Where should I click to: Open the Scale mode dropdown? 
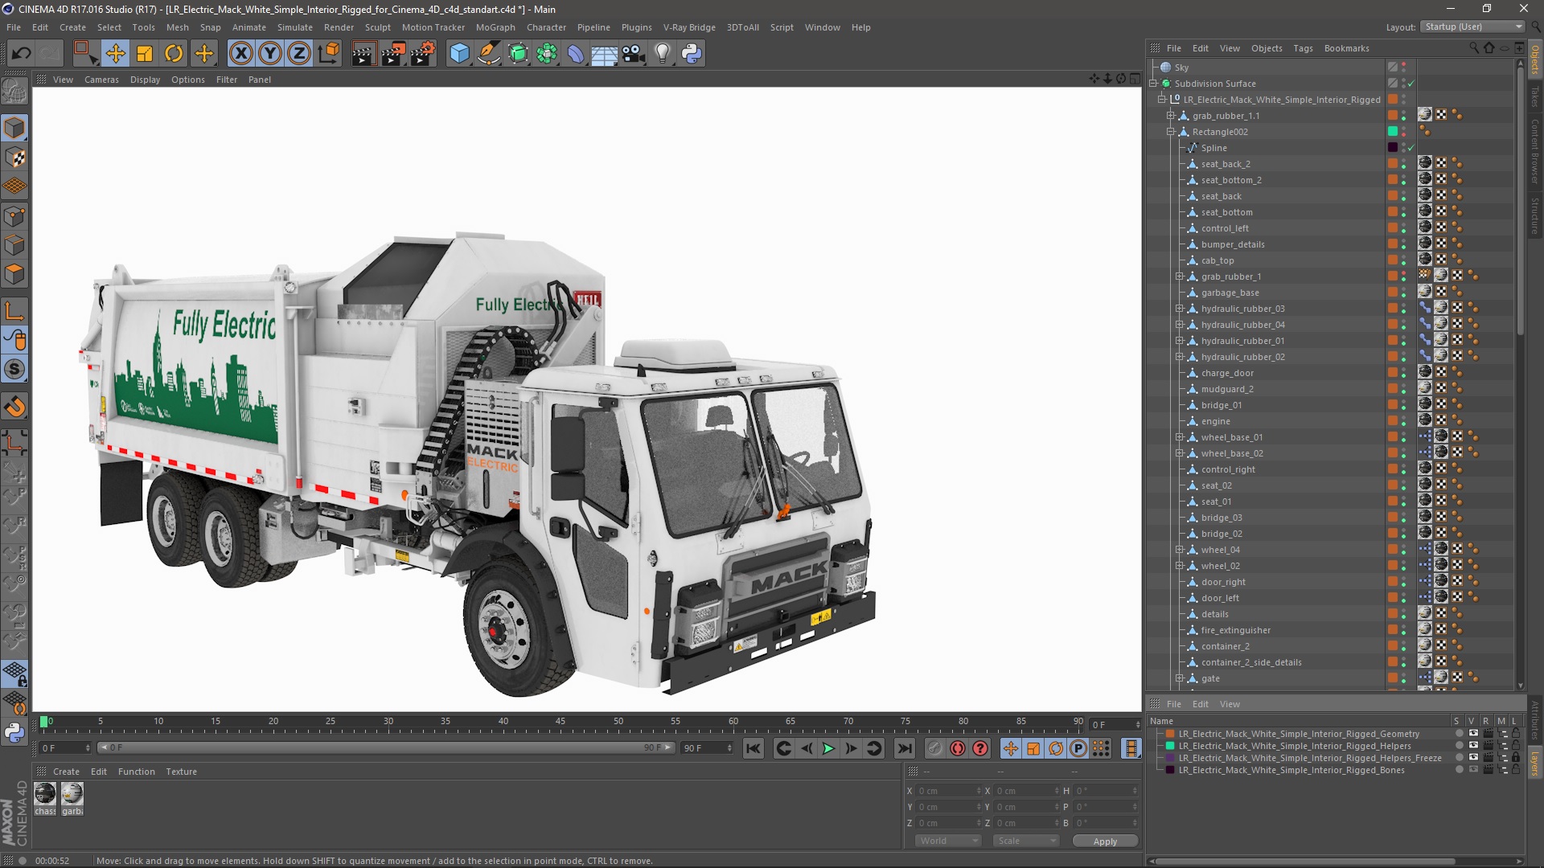(1026, 841)
